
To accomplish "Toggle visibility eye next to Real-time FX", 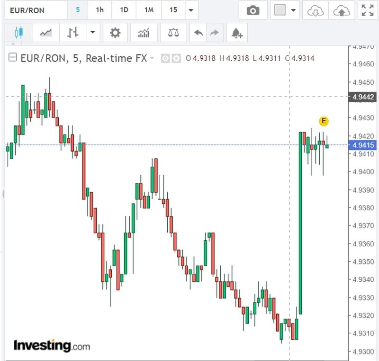I will click(x=165, y=58).
